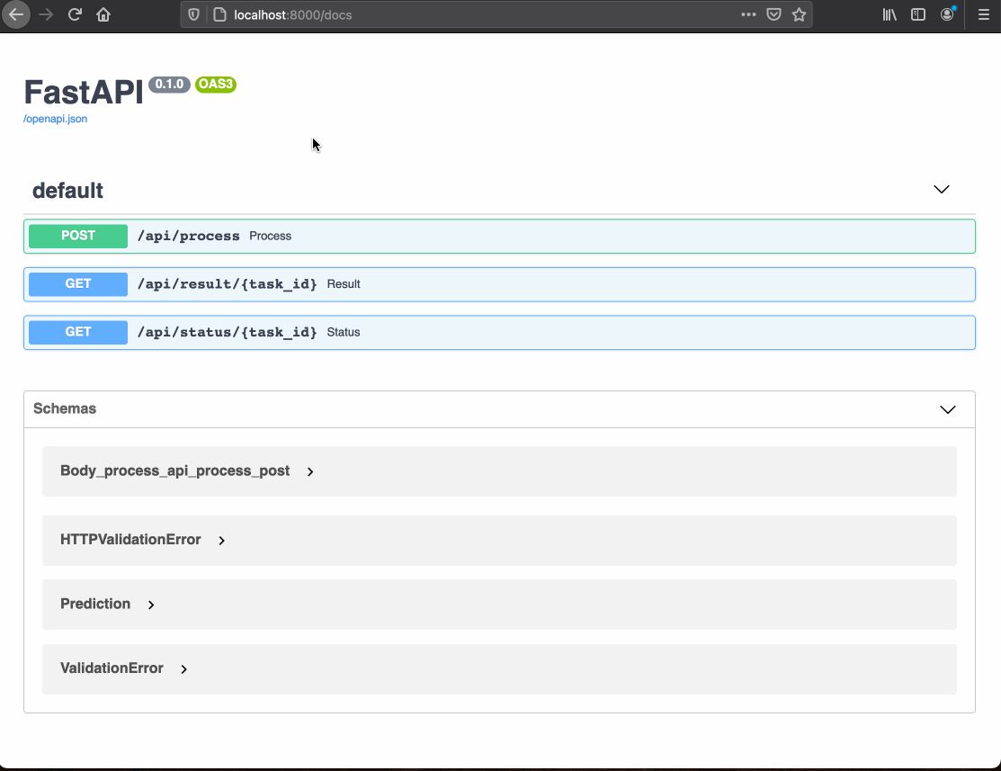Viewport: 1001px width, 771px height.
Task: Open the browser home page icon
Action: [103, 14]
